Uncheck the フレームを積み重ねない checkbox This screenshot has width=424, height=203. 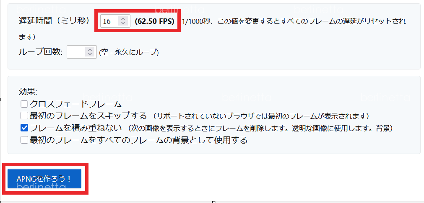(x=24, y=128)
